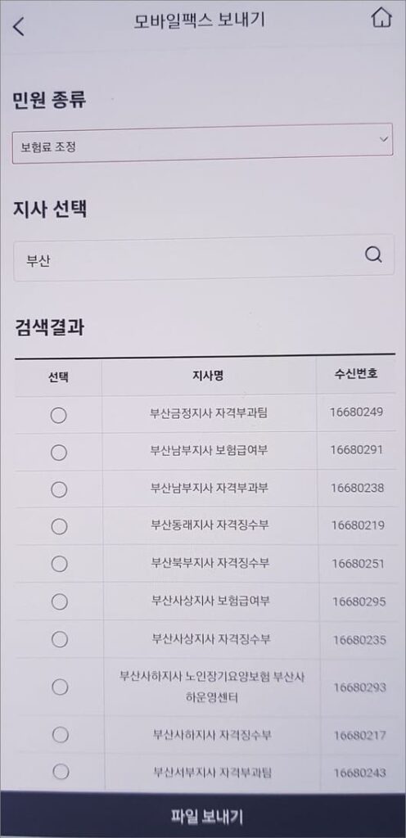Image resolution: width=406 pixels, height=838 pixels.
Task: Open the home screen via house icon
Action: 381,19
